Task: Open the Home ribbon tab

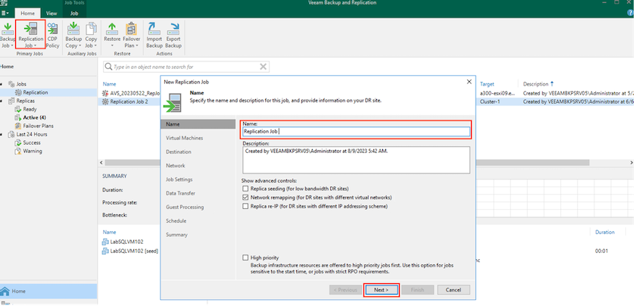Action: coord(26,13)
